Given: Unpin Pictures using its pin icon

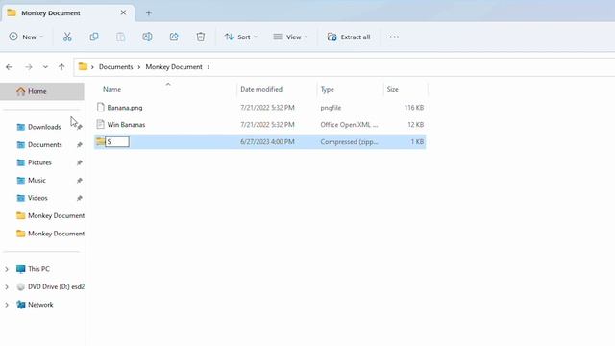Looking at the screenshot, I should [x=79, y=162].
